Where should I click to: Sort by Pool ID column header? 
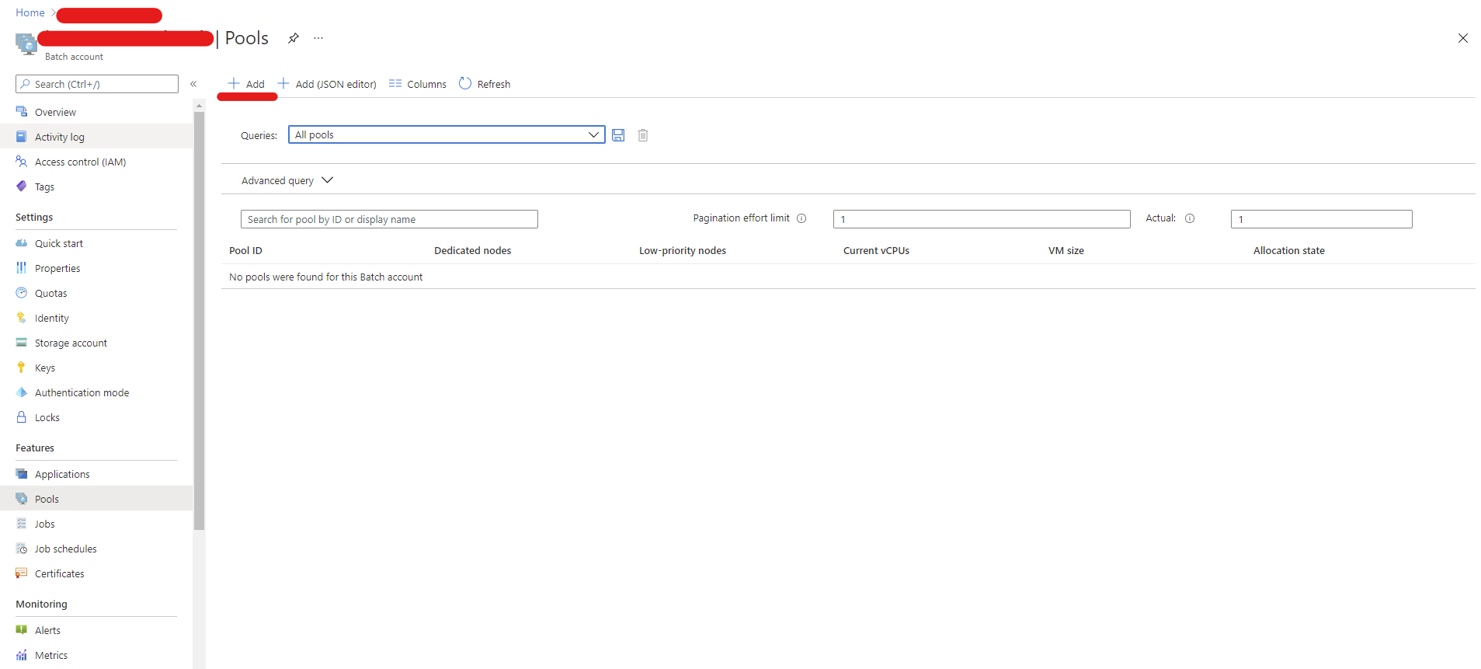pos(245,250)
